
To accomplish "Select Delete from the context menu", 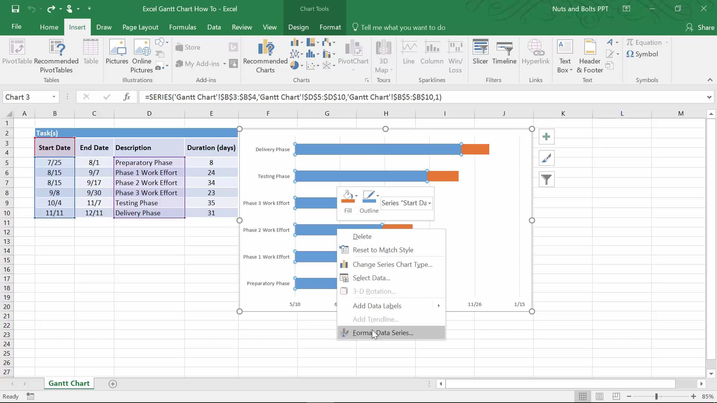I will [362, 236].
